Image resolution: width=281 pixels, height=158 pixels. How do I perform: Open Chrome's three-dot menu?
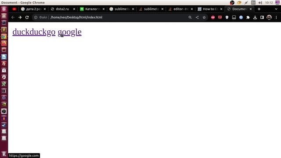[276, 18]
